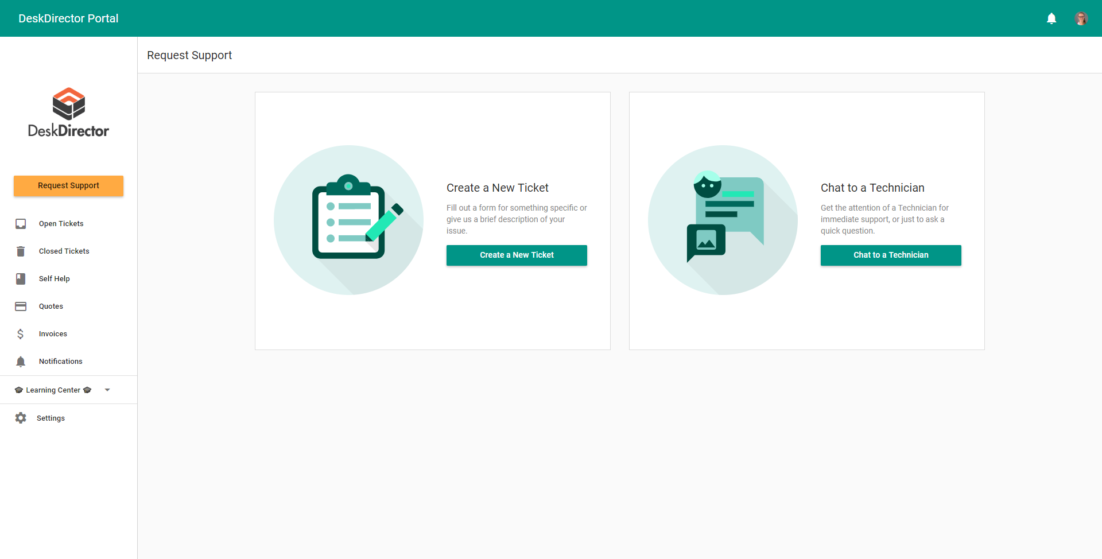Click the chat technician illustration

tap(723, 220)
